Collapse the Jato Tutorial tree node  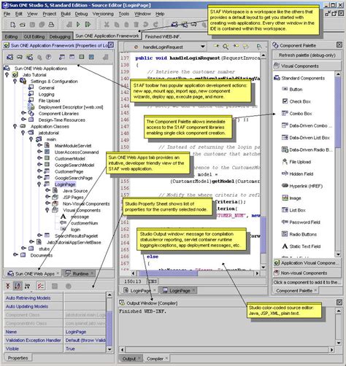pyautogui.click(x=7, y=74)
